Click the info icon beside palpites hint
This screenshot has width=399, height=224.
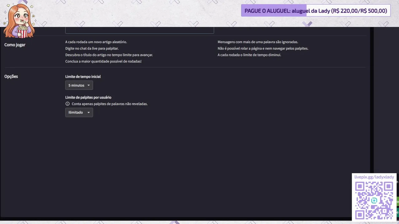pos(67,104)
